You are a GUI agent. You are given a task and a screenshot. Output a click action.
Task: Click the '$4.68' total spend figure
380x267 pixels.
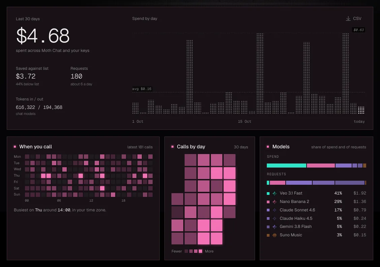[43, 36]
